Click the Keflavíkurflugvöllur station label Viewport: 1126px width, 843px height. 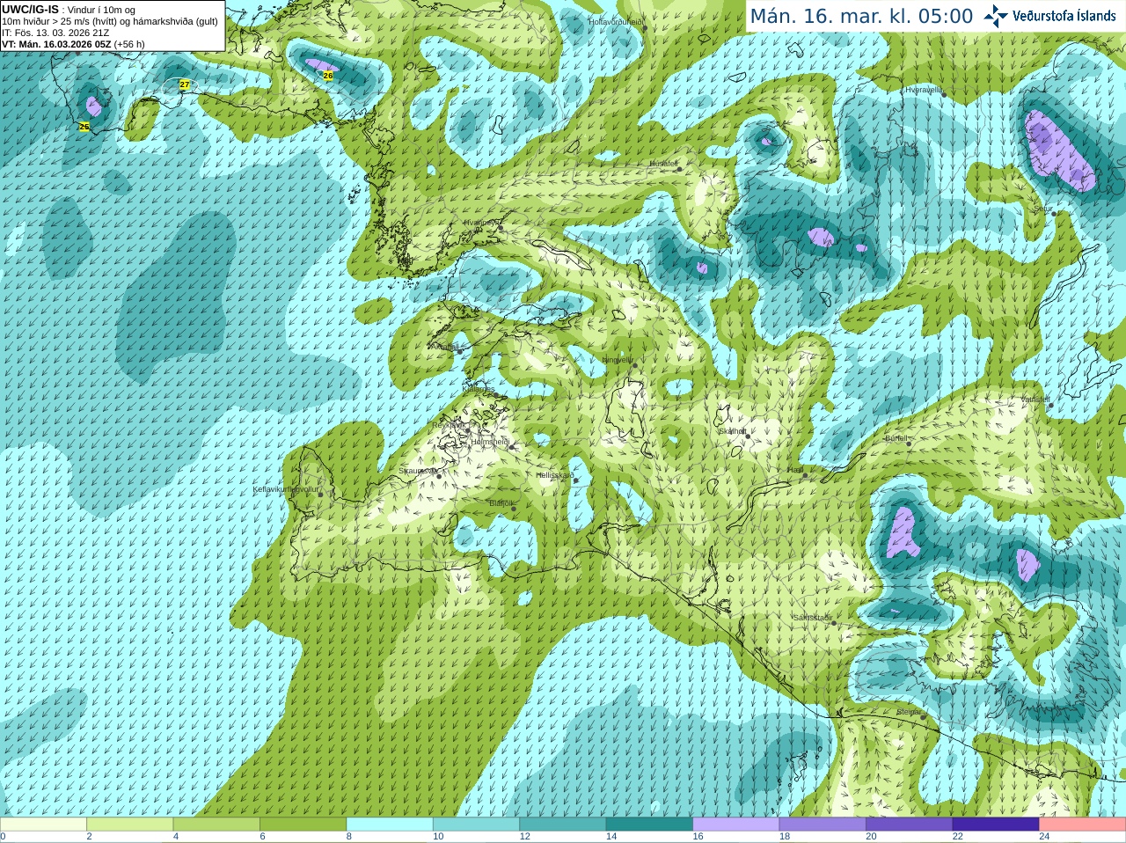[286, 489]
